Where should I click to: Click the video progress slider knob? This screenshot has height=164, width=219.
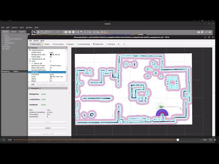tap(177, 140)
